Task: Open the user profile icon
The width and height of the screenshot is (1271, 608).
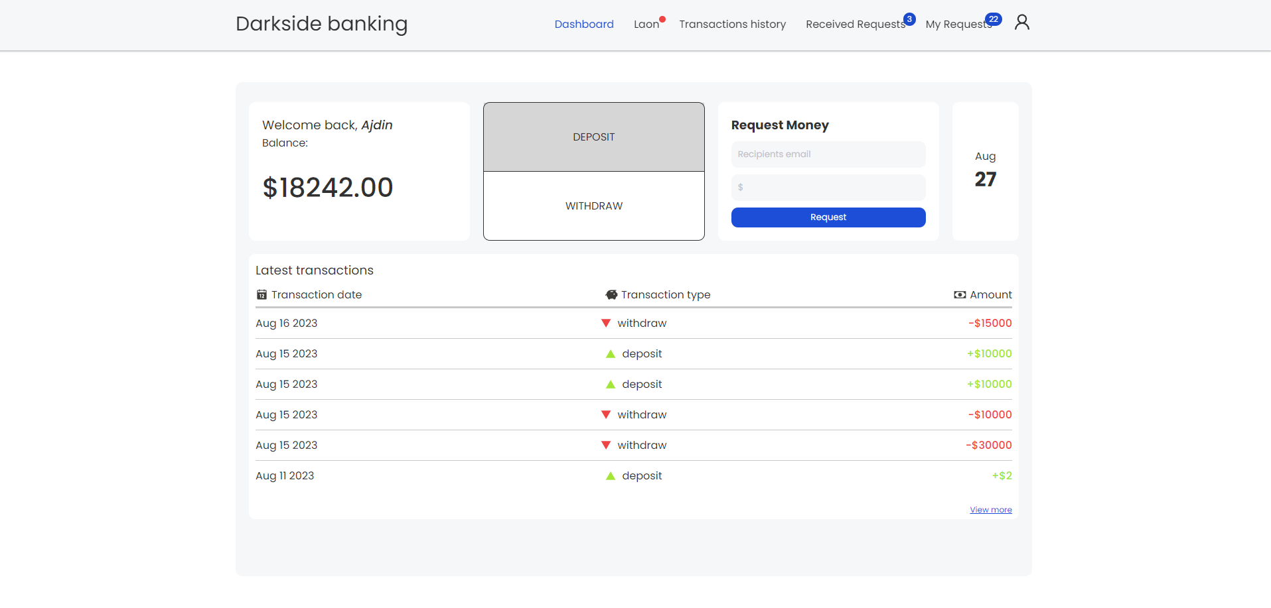Action: 1021,22
